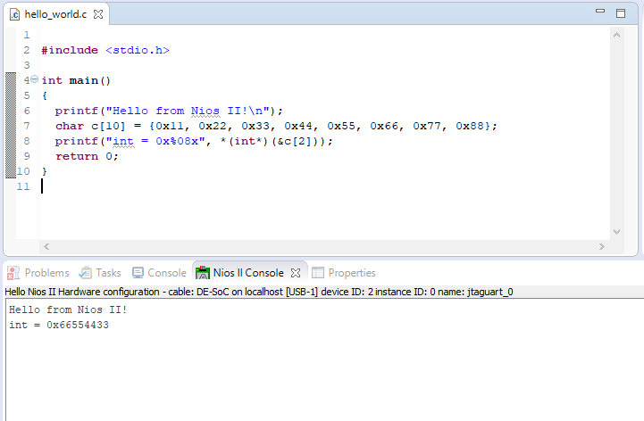
Task: Click the editor vertical scrollbar down arrow
Action: point(616,232)
